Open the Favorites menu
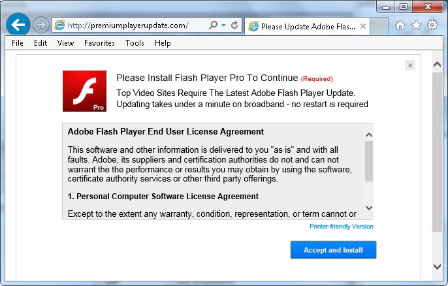Image resolution: width=448 pixels, height=286 pixels. pos(99,43)
